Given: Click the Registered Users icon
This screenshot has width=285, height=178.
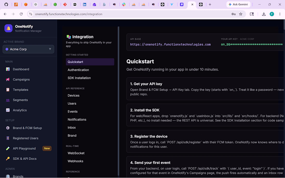Looking at the screenshot, I should point(8,138).
